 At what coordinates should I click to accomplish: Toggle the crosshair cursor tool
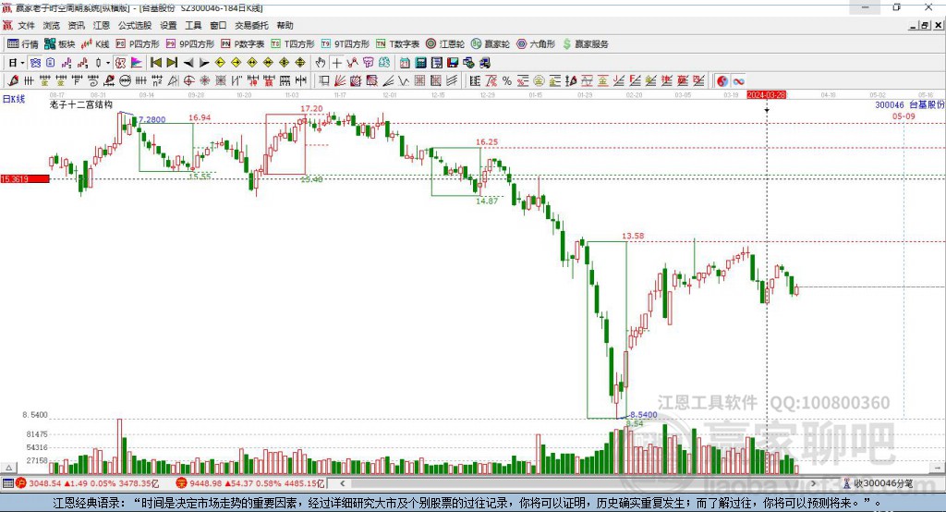click(x=336, y=63)
